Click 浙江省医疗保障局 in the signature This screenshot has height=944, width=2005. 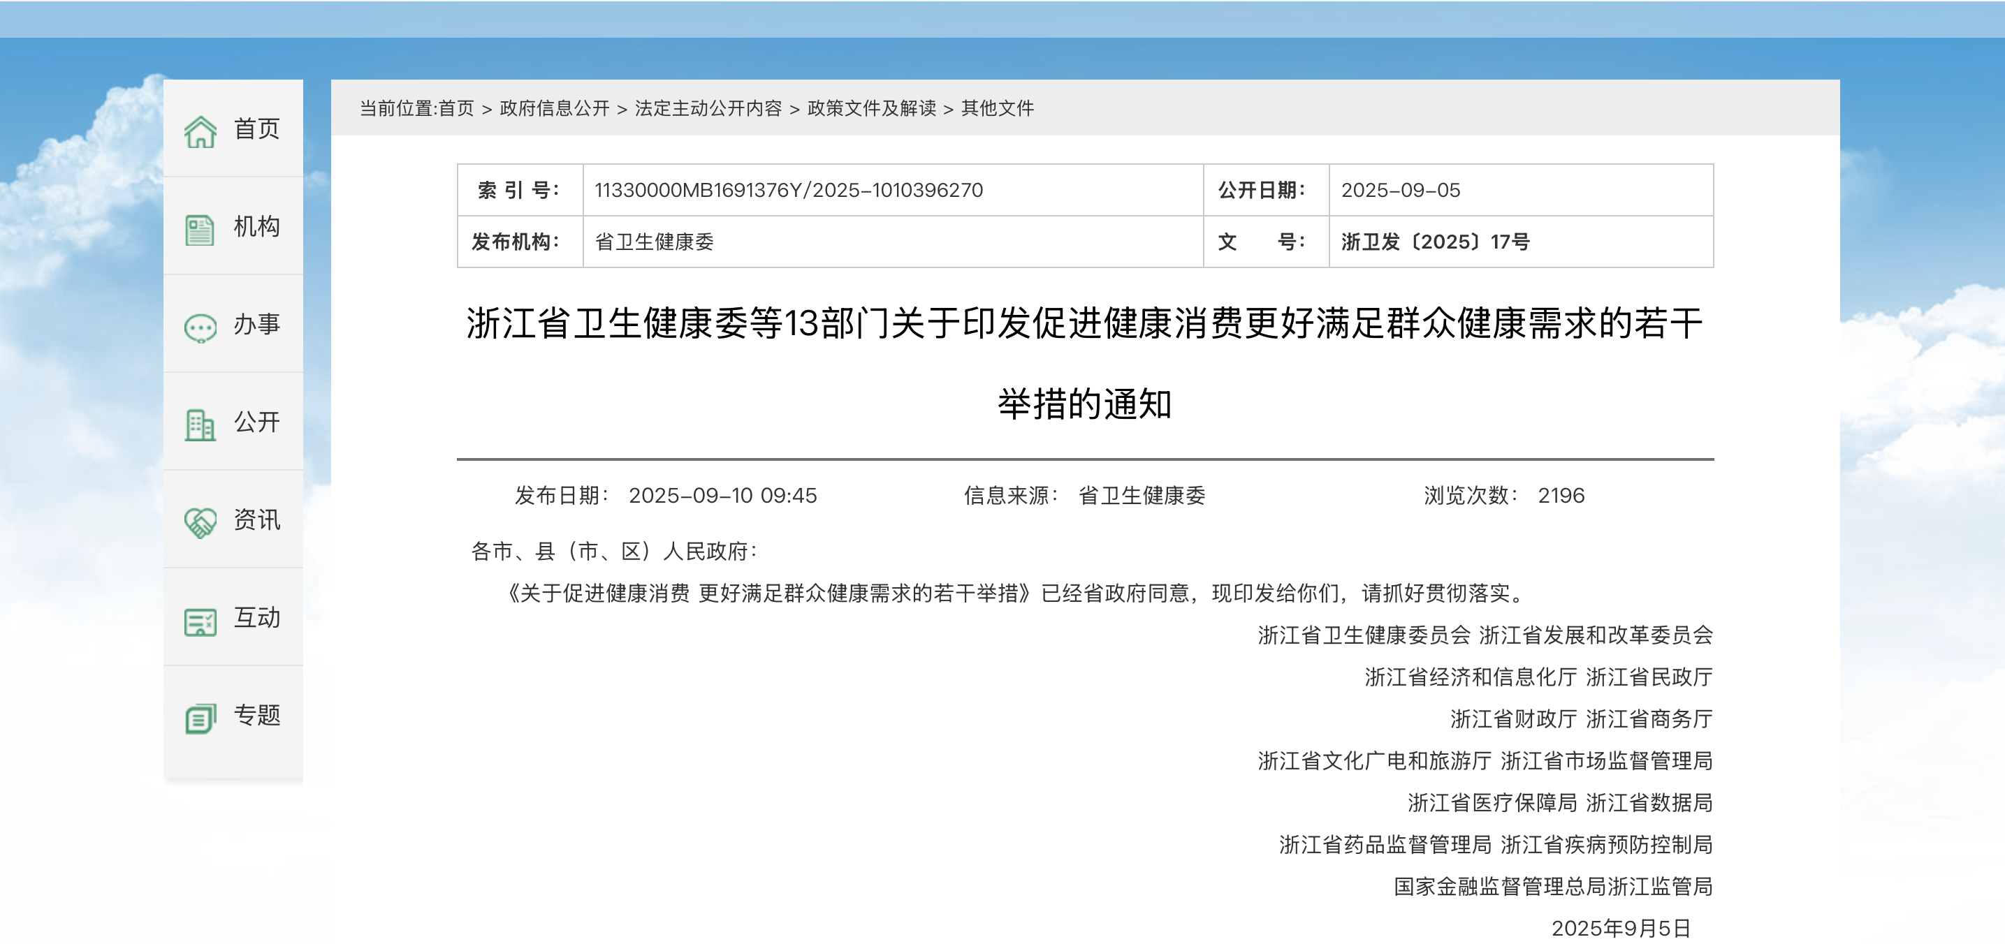click(1492, 802)
